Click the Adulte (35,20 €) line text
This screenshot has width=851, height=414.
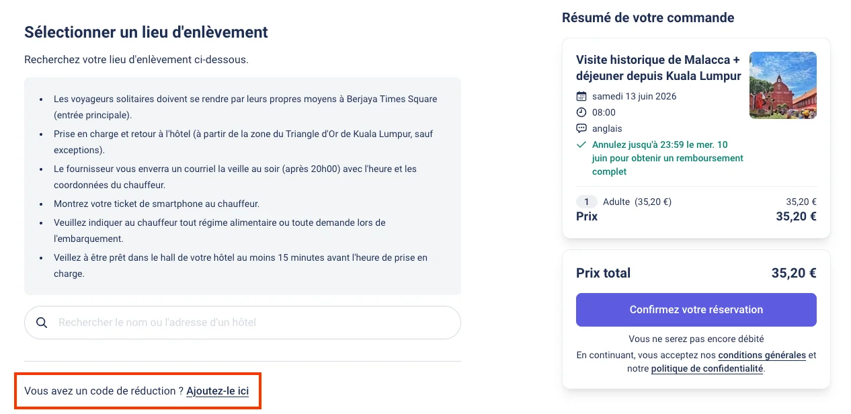pyautogui.click(x=637, y=202)
